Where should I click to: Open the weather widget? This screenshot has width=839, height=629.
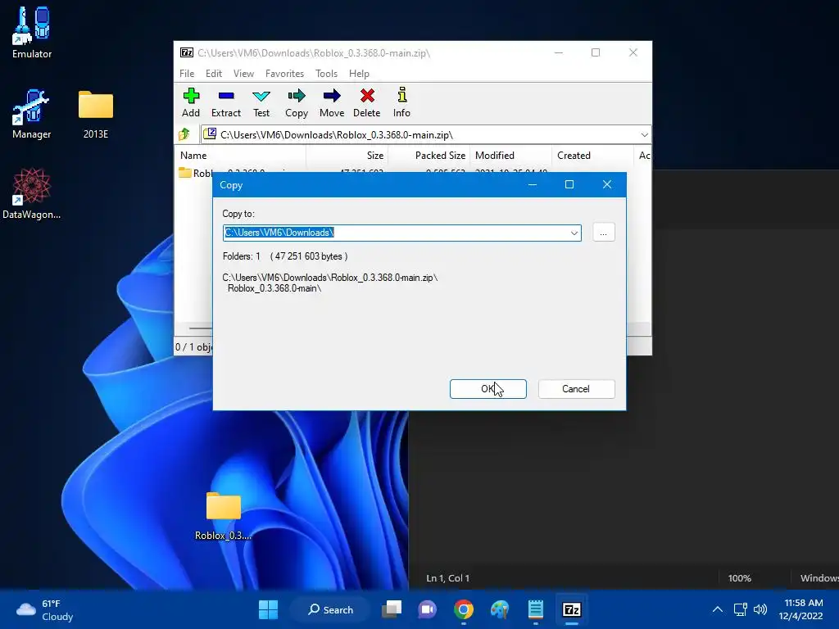(45, 609)
